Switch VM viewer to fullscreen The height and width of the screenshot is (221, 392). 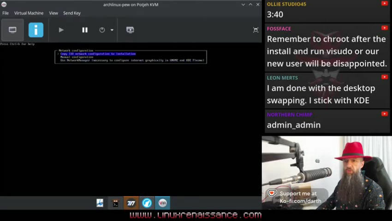(255, 30)
